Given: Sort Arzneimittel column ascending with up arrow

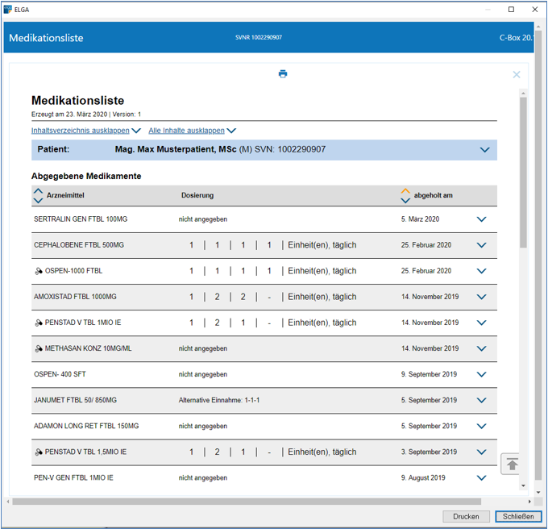Looking at the screenshot, I should pos(38,191).
